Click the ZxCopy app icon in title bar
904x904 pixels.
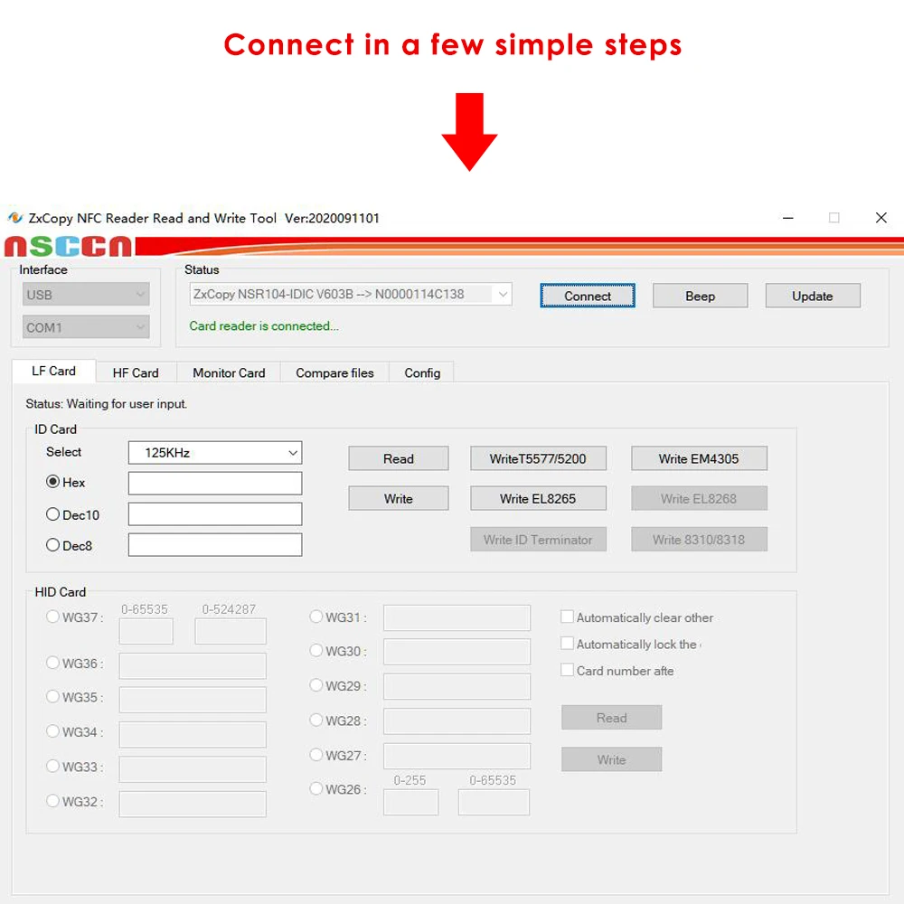tap(15, 218)
